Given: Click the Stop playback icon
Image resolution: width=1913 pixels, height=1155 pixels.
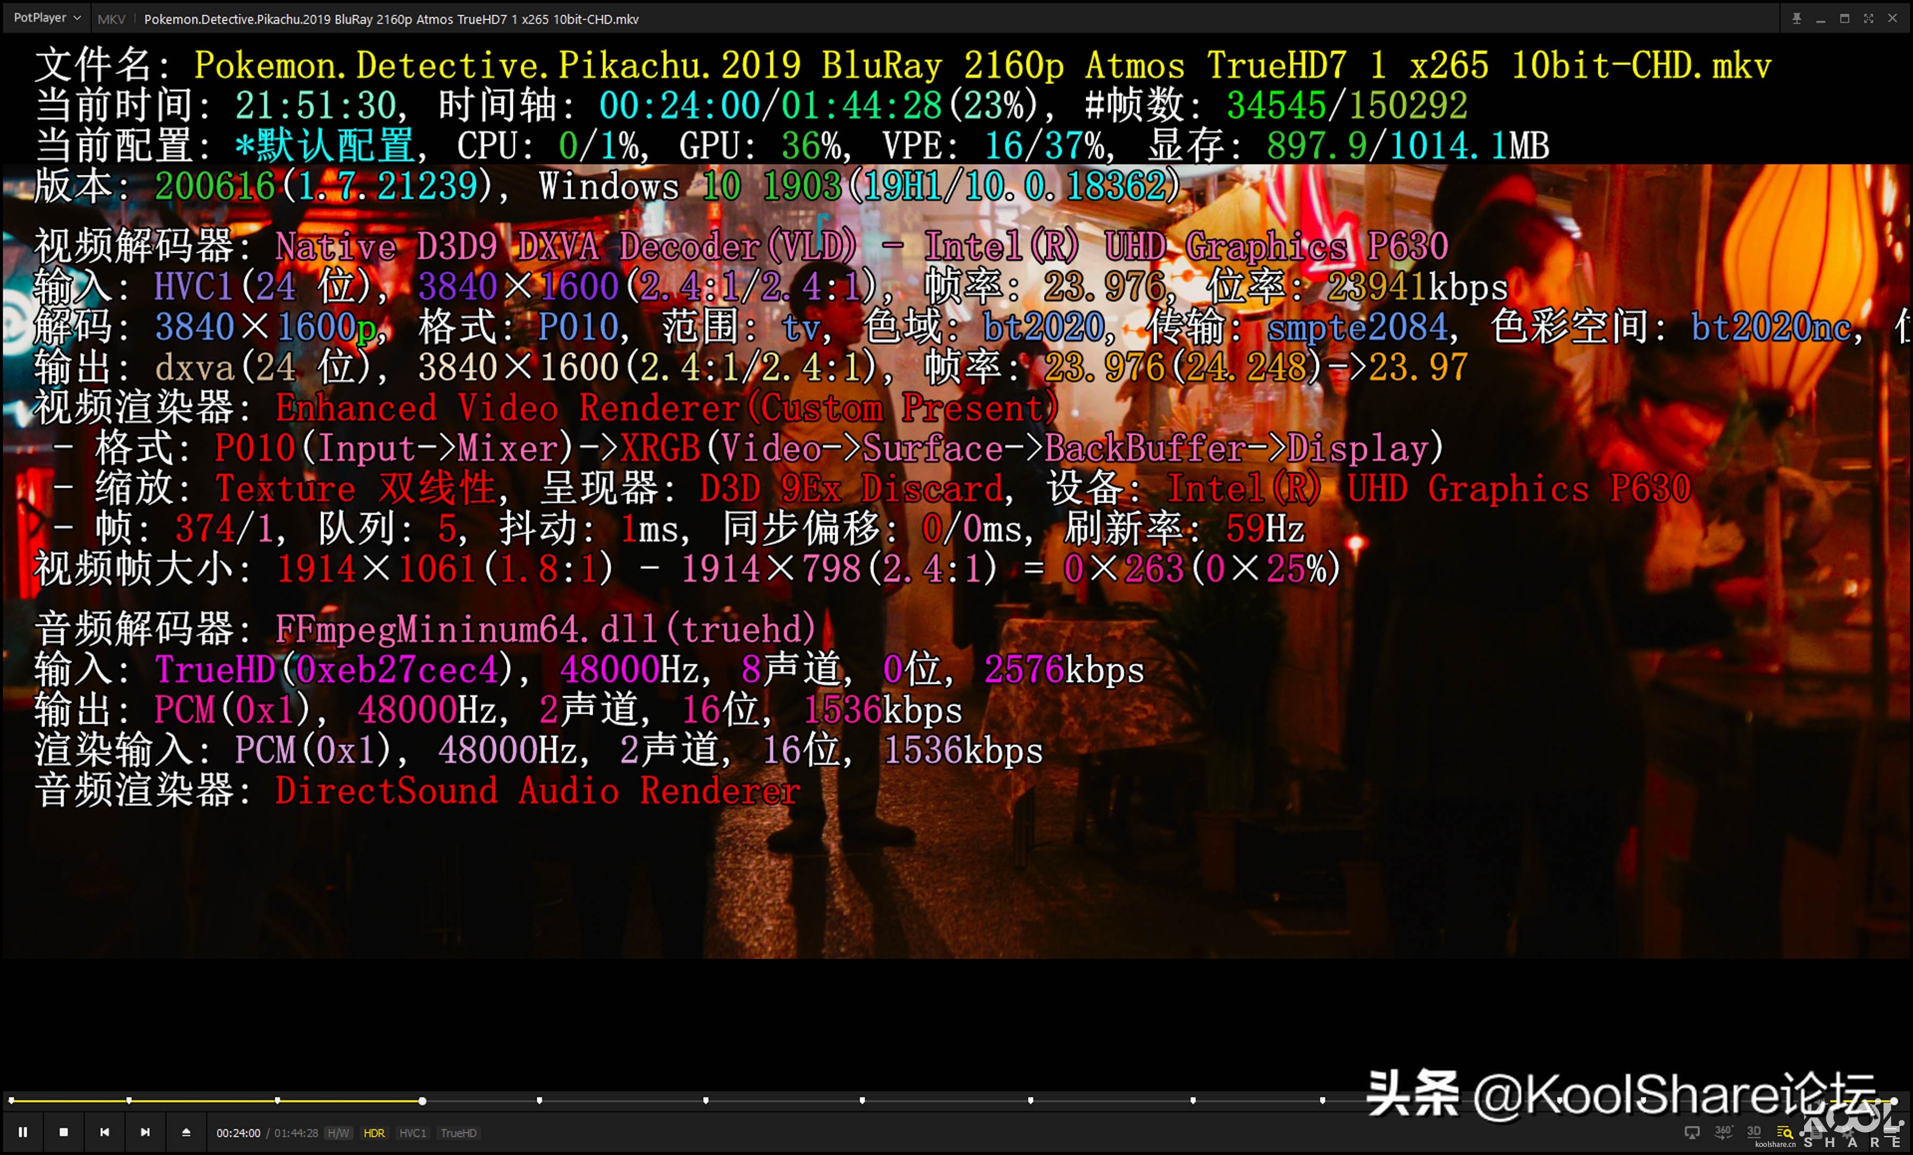Looking at the screenshot, I should tap(64, 1132).
